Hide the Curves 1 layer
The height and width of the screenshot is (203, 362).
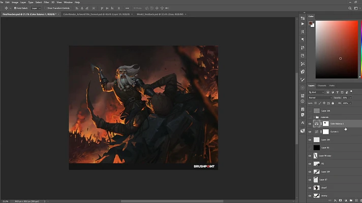click(310, 132)
